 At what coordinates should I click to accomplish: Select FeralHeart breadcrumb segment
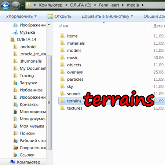pyautogui.click(x=109, y=5)
